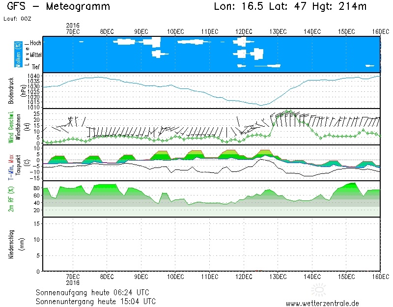
Task: Click '10DEC' on the top date axis
Action: [175, 31]
